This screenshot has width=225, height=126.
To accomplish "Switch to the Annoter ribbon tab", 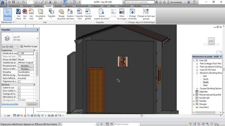I will tap(58, 6).
